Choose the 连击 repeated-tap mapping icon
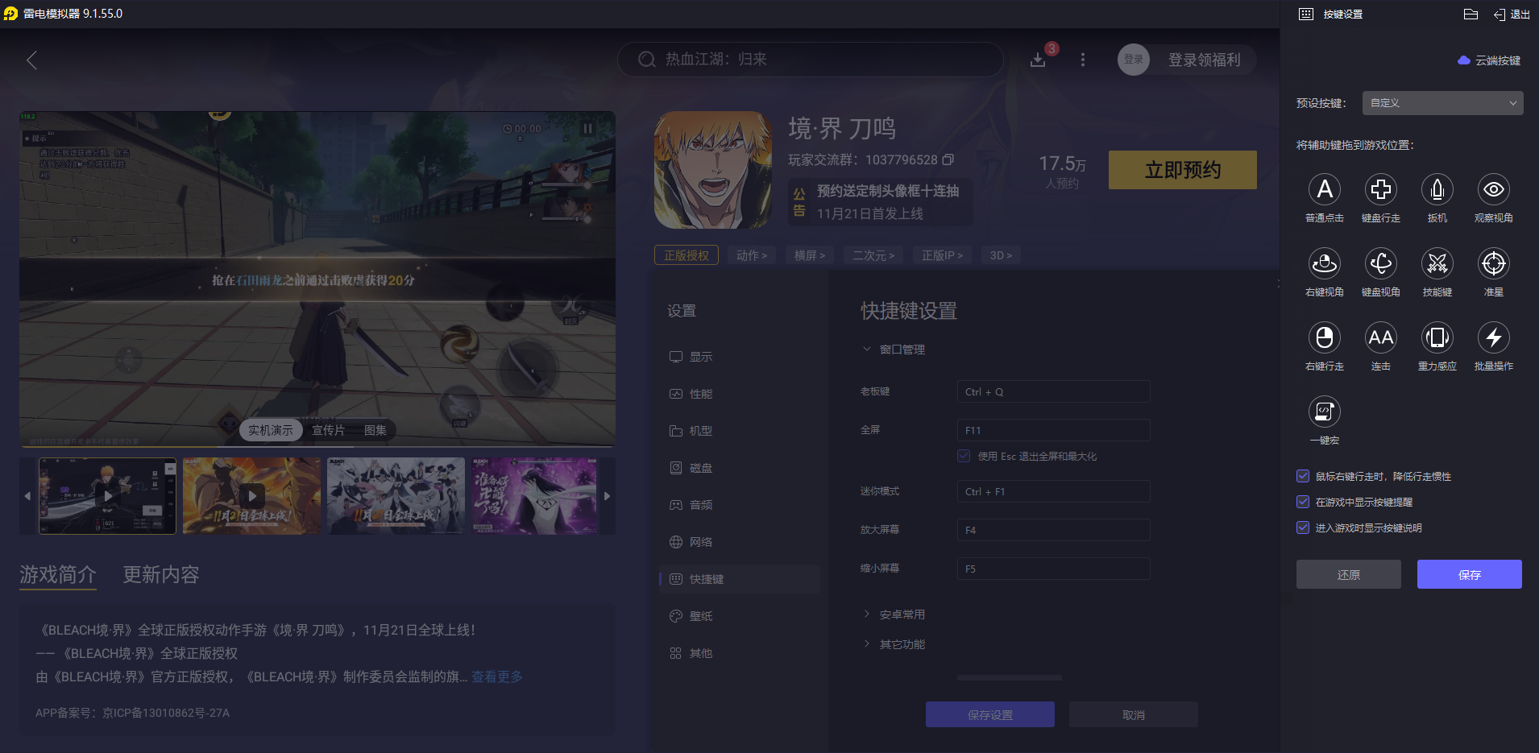Viewport: 1539px width, 753px height. click(x=1381, y=338)
